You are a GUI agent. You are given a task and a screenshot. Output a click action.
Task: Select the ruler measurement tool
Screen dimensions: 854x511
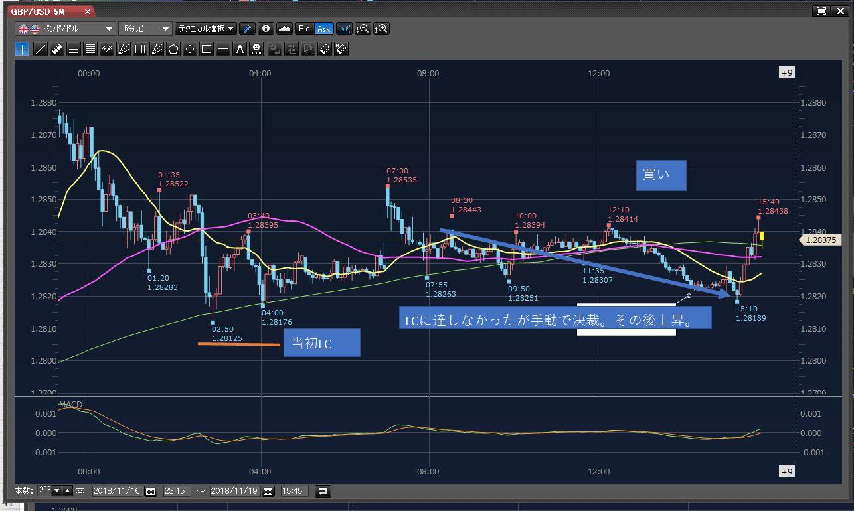(x=57, y=49)
